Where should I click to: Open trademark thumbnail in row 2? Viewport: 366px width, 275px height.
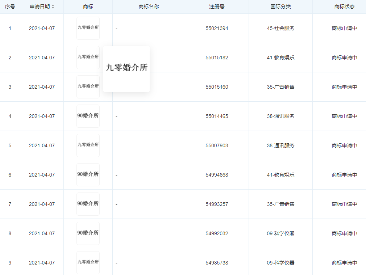pos(88,58)
